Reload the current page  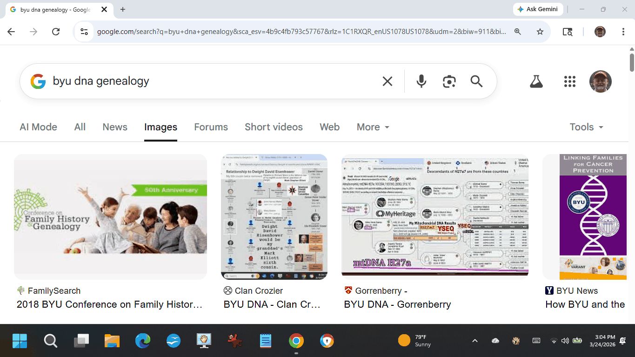click(56, 32)
